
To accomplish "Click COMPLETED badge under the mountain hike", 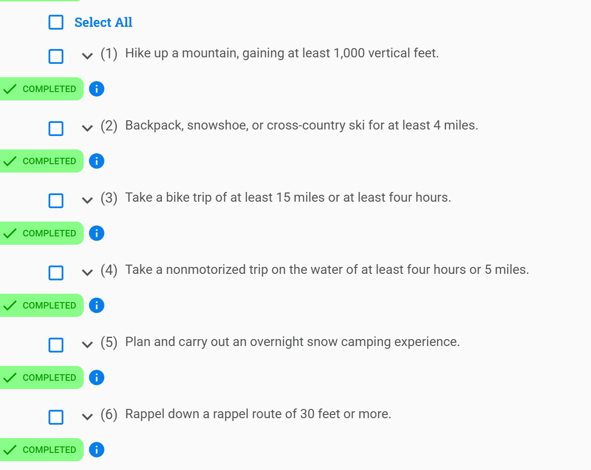I will [x=42, y=89].
